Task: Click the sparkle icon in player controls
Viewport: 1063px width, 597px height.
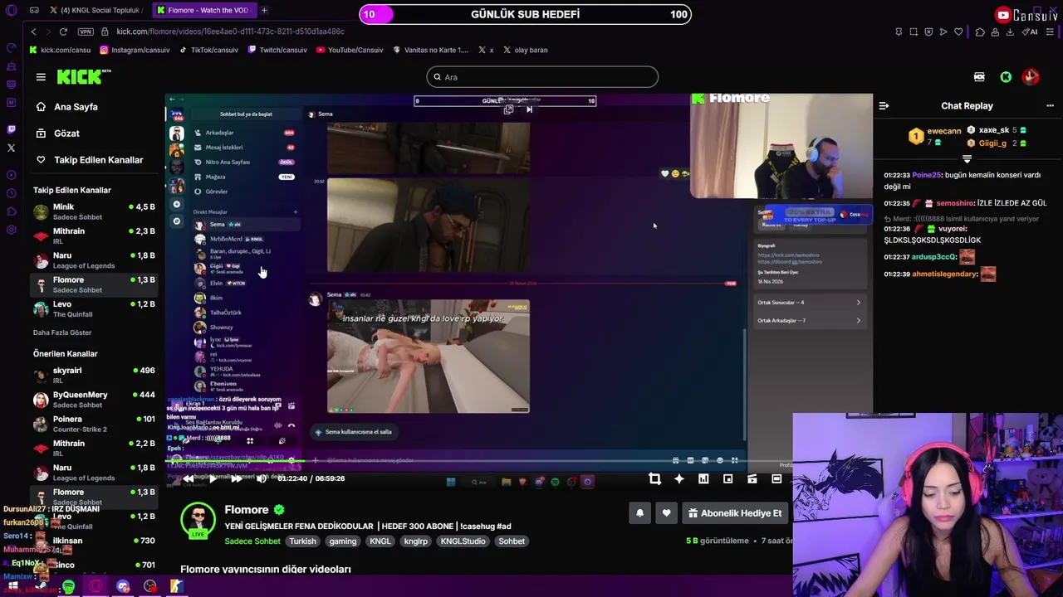Action: pyautogui.click(x=679, y=478)
